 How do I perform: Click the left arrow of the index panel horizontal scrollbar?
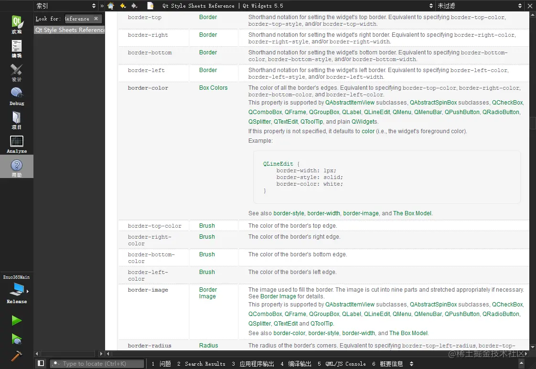pyautogui.click(x=37, y=354)
